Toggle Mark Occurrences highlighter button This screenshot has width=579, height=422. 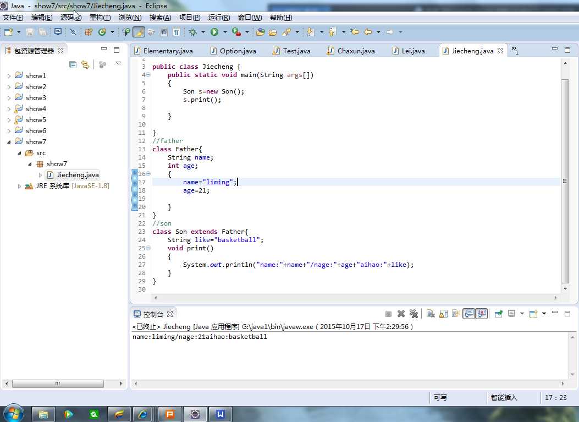coord(139,32)
